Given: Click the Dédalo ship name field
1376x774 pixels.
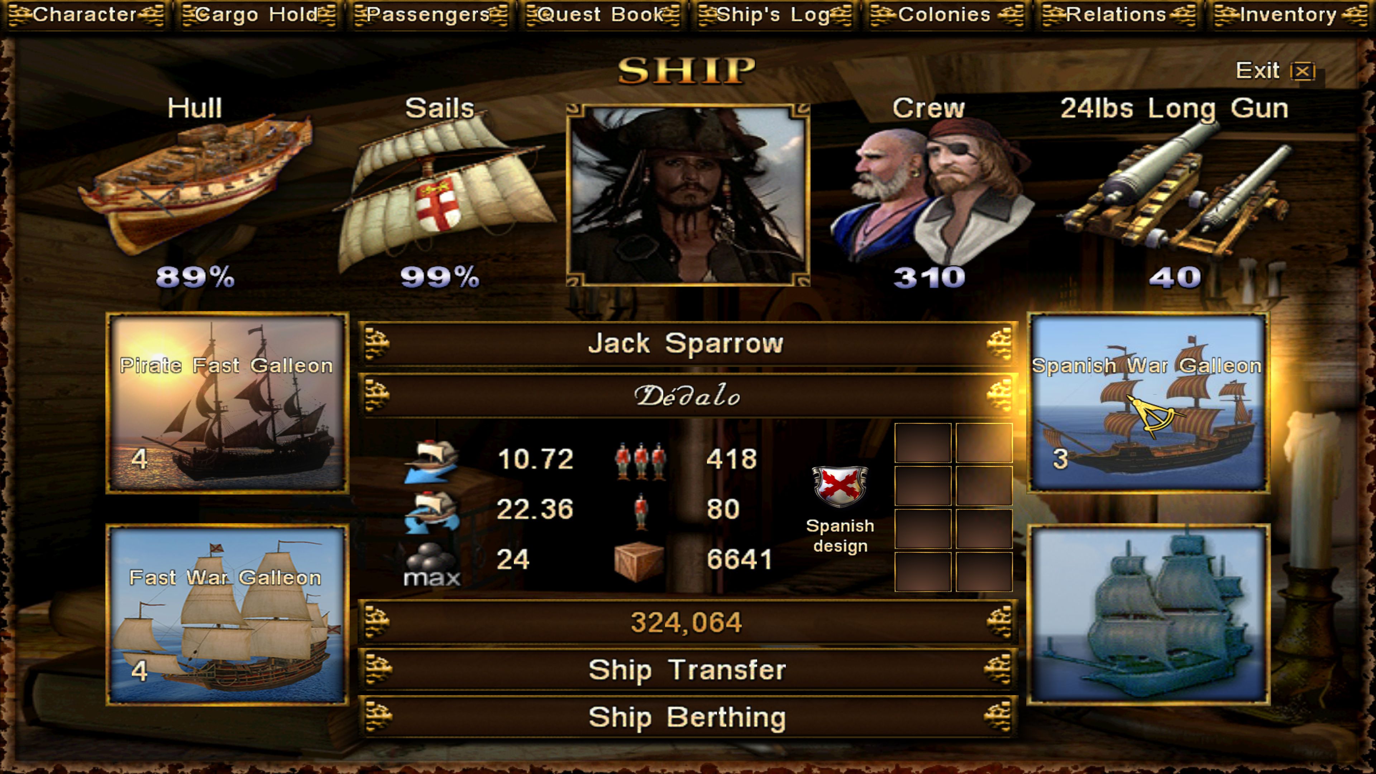Looking at the screenshot, I should [x=688, y=396].
